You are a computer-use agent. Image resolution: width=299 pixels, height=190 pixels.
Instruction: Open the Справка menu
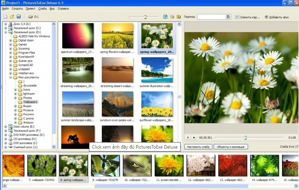[63, 9]
